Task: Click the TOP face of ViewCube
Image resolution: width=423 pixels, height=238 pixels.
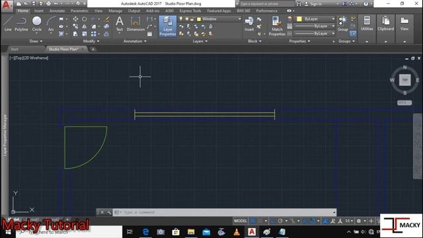Action: coord(404,80)
